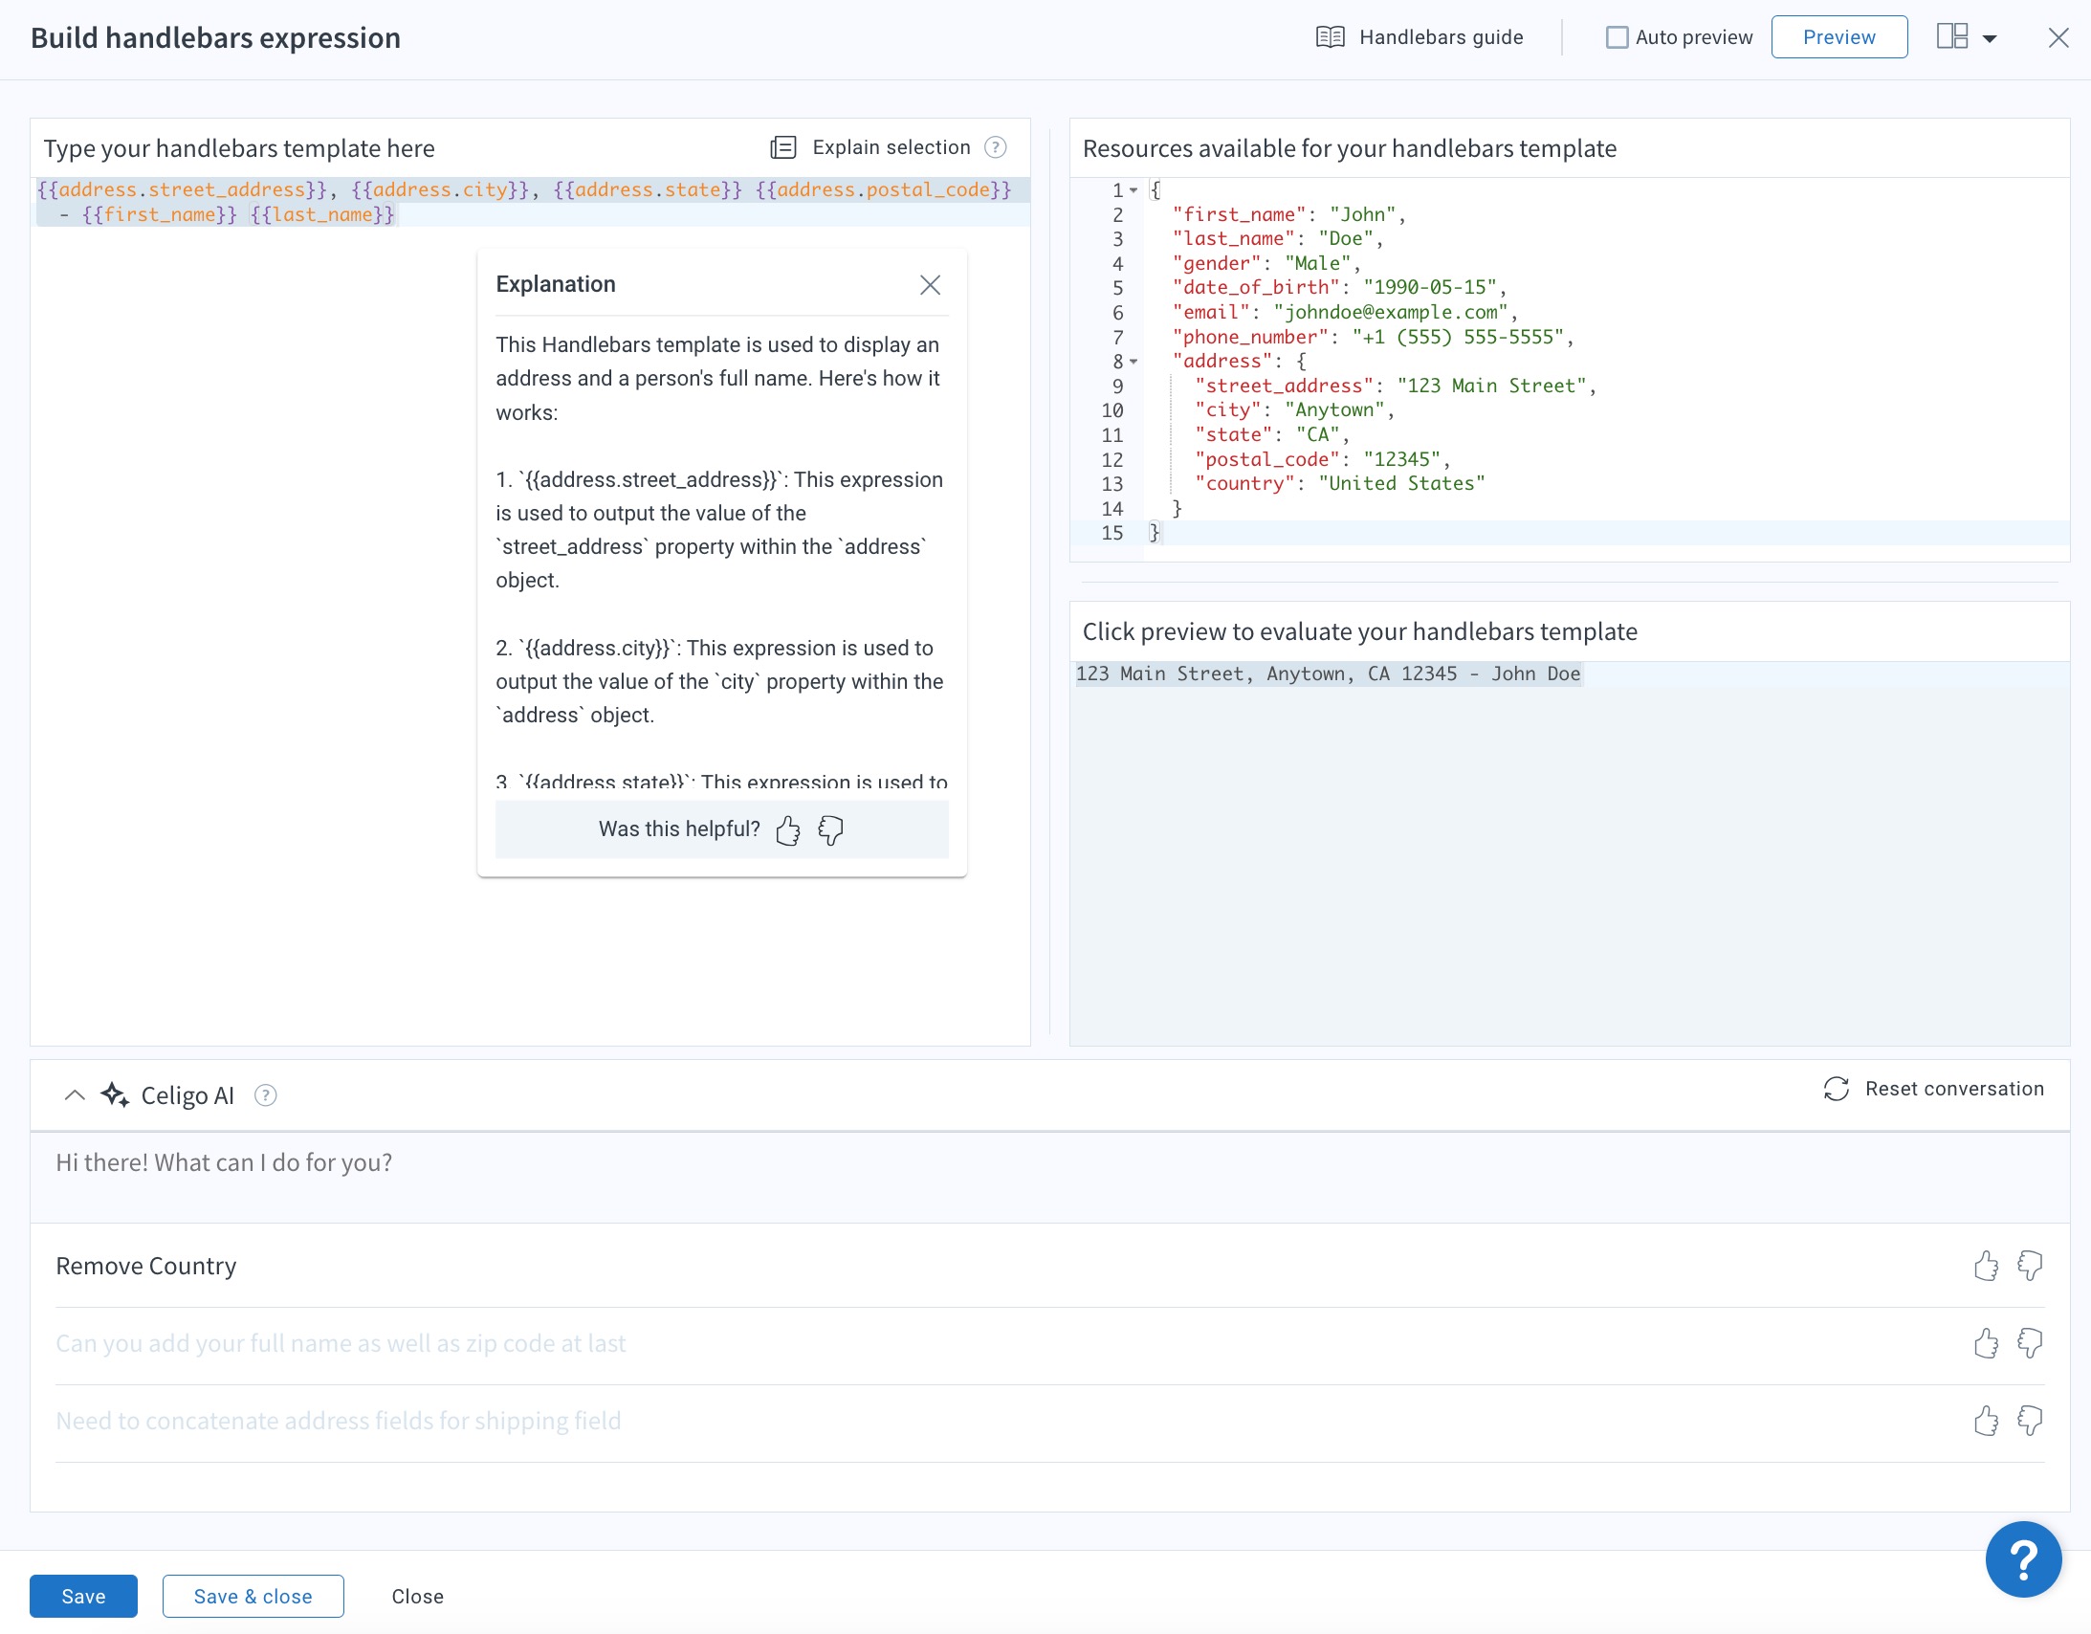Thumbs down the Explanation popup

point(830,829)
